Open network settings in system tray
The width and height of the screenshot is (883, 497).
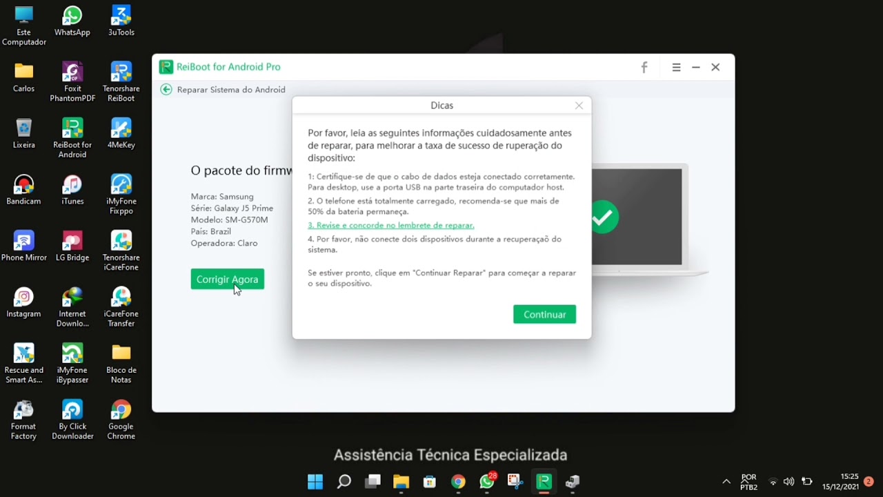pos(773,482)
